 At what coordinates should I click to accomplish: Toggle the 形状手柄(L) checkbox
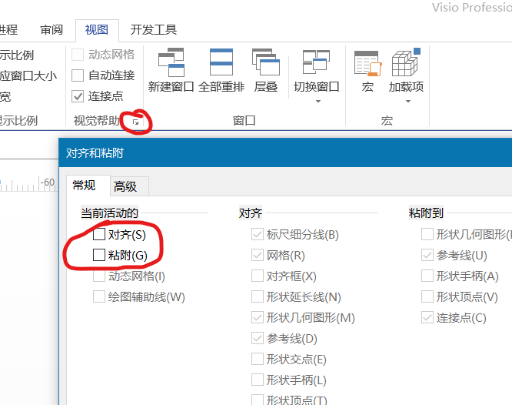tap(258, 380)
